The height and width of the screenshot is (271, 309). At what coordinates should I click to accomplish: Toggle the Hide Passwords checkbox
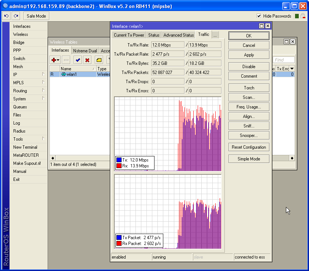click(259, 16)
